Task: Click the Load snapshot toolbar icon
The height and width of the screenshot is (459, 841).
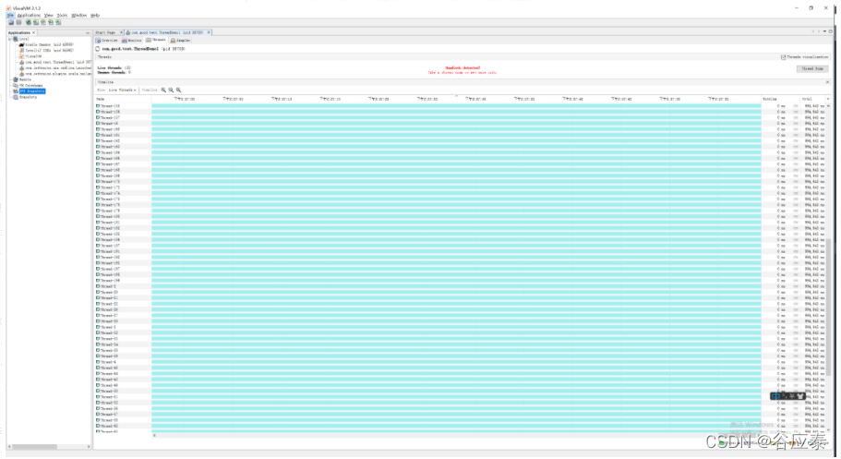Action: 11,22
